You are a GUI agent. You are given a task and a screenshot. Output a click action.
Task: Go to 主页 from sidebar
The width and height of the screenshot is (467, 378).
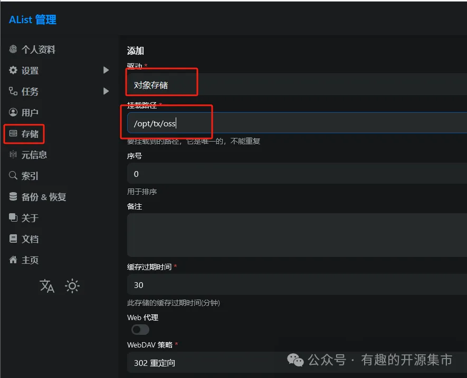pos(30,260)
